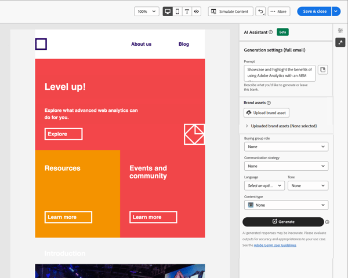Click inside the Prompt text field
The height and width of the screenshot is (278, 348).
point(280,73)
